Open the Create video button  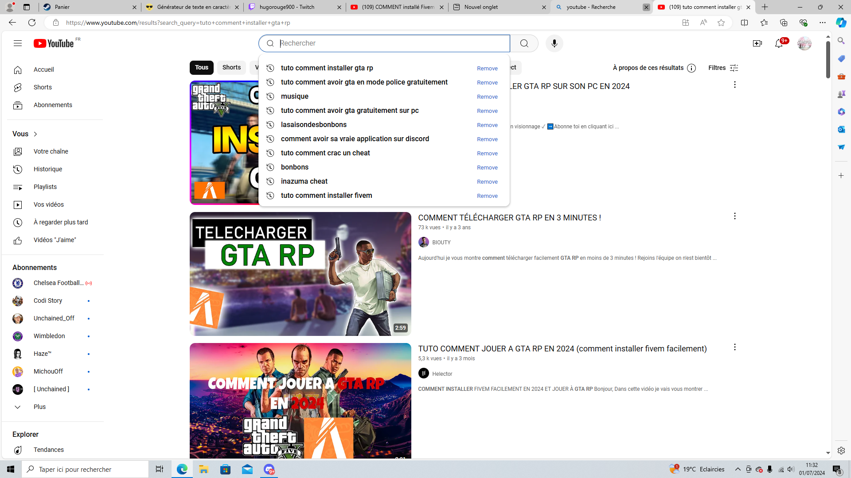coord(757,43)
